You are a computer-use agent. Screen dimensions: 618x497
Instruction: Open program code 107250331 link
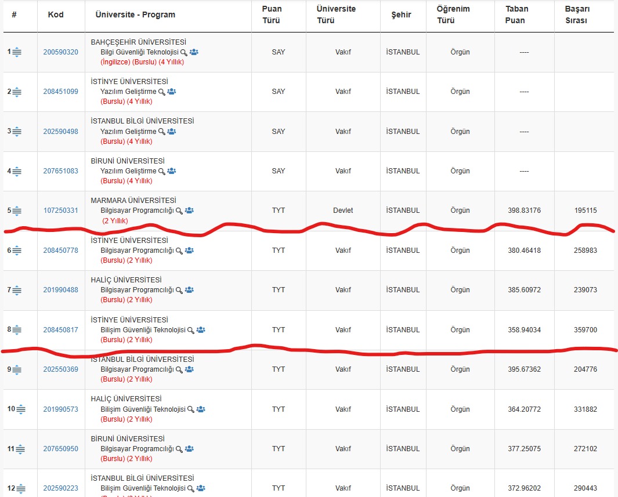tap(61, 211)
